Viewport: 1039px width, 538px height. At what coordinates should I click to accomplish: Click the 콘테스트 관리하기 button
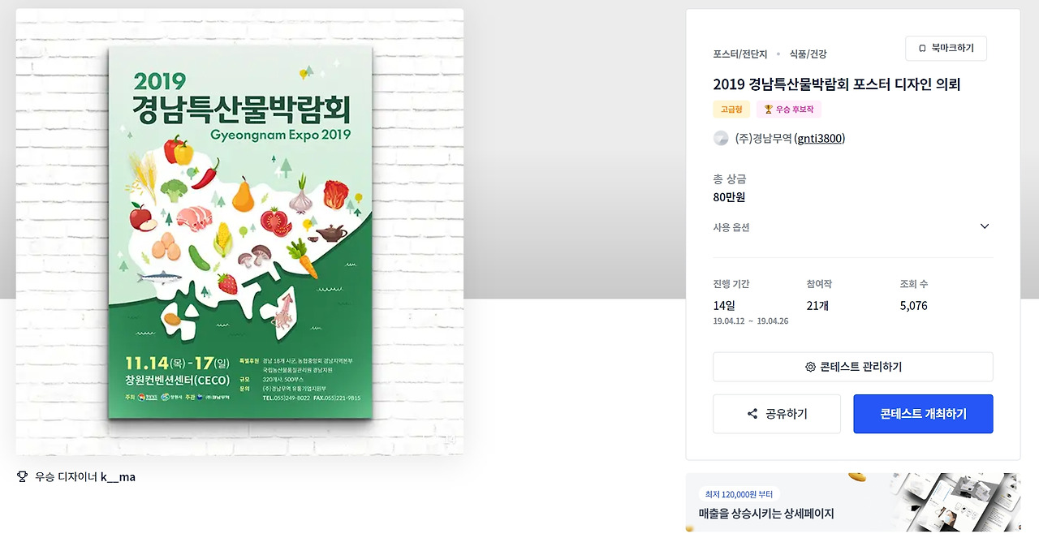(x=853, y=367)
